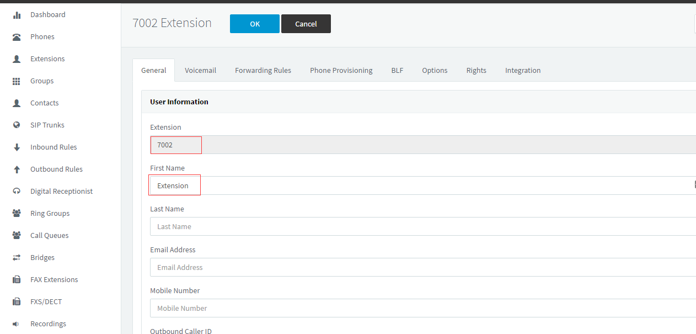696x334 pixels.
Task: Click the Call Queues people icon
Action: coord(17,236)
